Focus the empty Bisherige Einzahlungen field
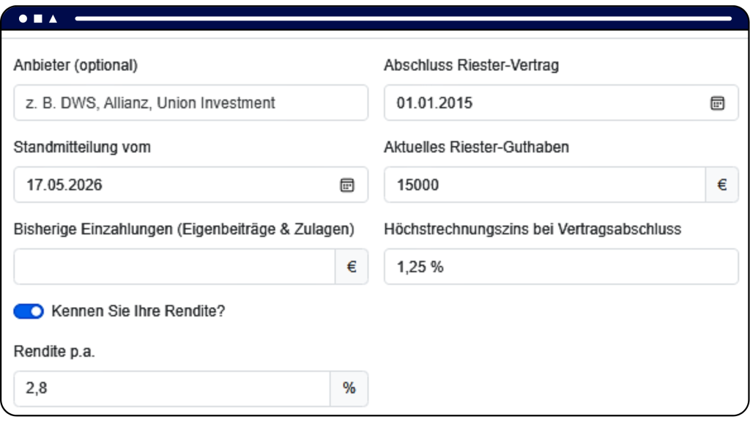 point(174,267)
